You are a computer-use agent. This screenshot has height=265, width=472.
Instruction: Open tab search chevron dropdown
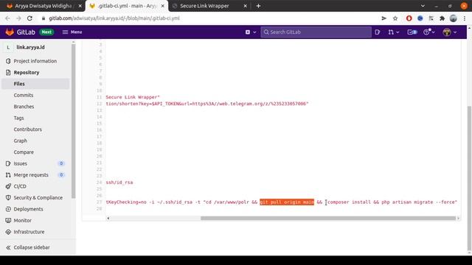pos(423,6)
